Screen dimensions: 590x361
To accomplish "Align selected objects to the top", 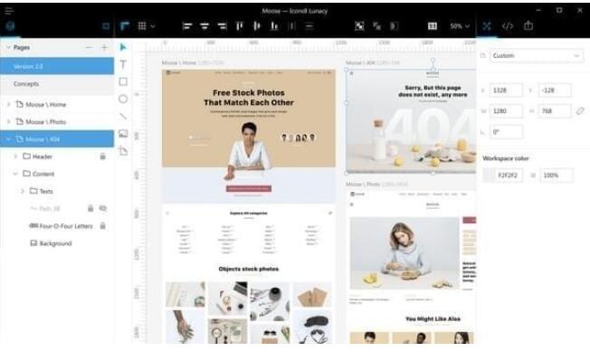I will [239, 26].
